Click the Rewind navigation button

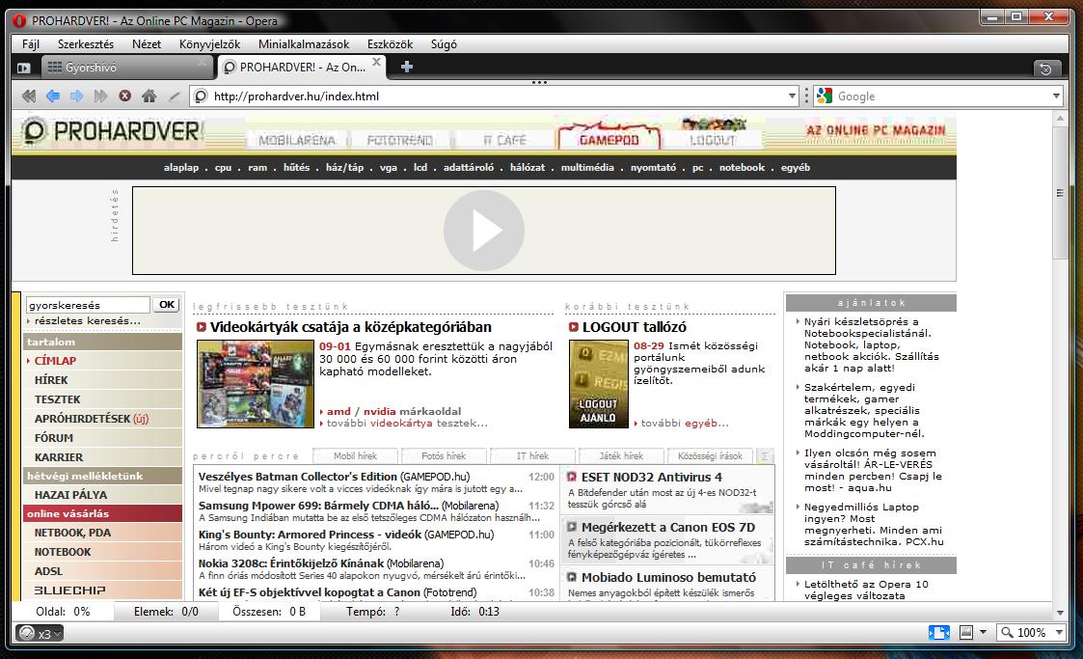click(x=28, y=96)
